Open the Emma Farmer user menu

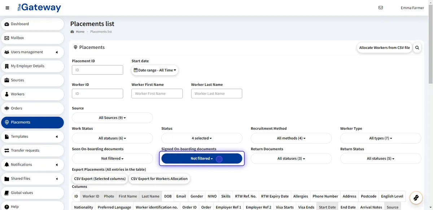[412, 8]
